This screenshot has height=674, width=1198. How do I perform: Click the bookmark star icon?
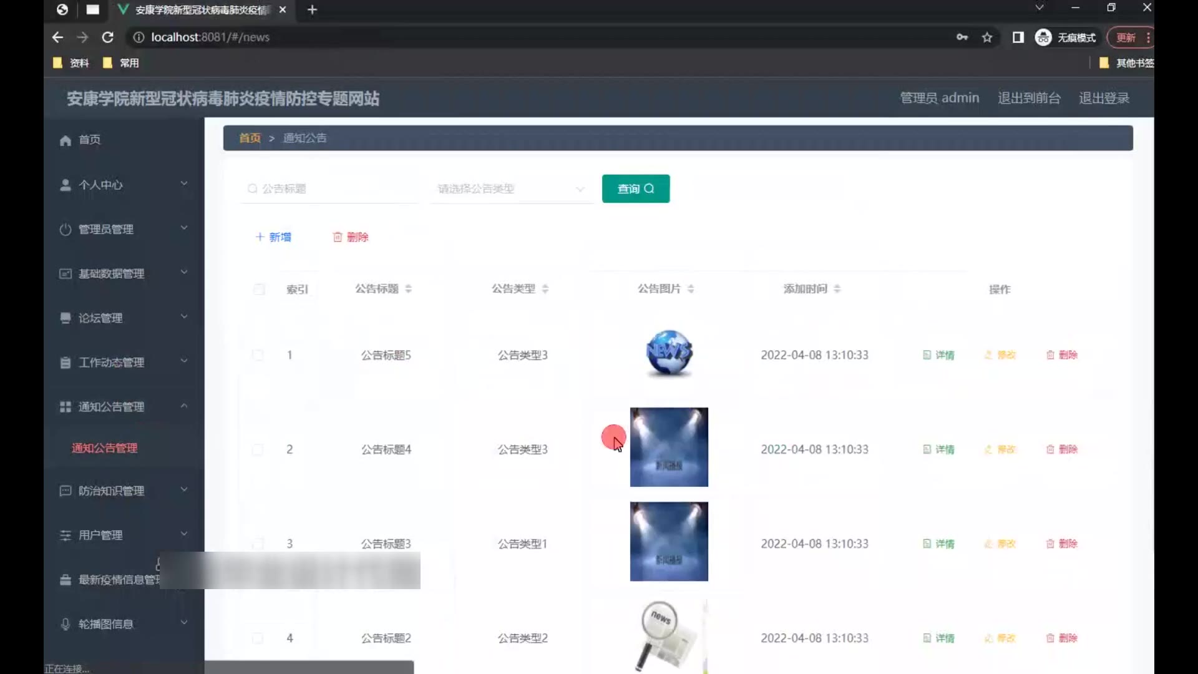click(x=987, y=37)
